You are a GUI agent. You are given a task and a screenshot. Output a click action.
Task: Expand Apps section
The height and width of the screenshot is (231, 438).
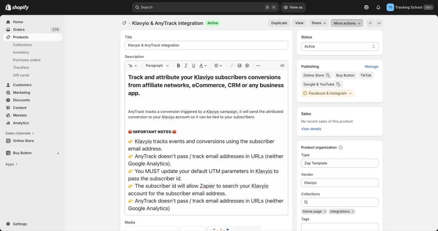[x=12, y=164]
